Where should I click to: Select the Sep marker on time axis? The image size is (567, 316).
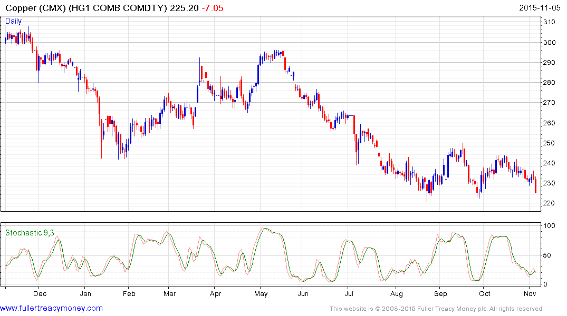coord(440,293)
